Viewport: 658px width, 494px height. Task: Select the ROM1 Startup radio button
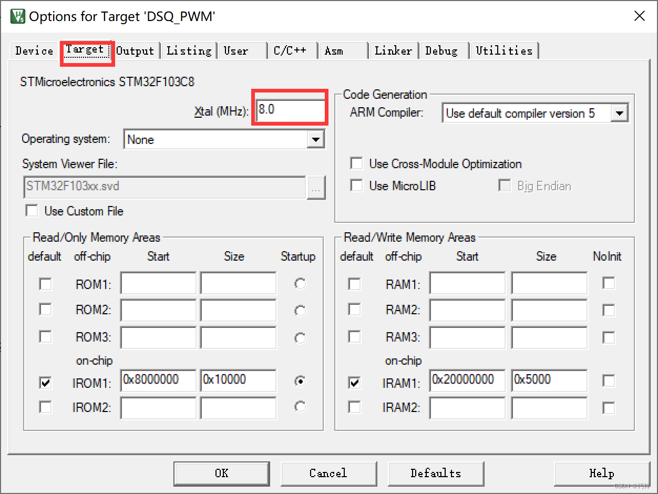click(300, 284)
